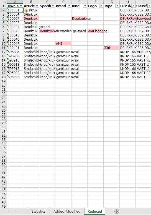This screenshot has height=216, width=151.
Task: Open the Logo column filter dropdown
Action: pyautogui.click(x=101, y=6)
